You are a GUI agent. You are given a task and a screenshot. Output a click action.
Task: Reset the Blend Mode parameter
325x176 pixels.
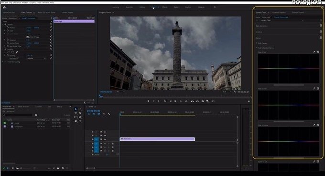point(51,59)
